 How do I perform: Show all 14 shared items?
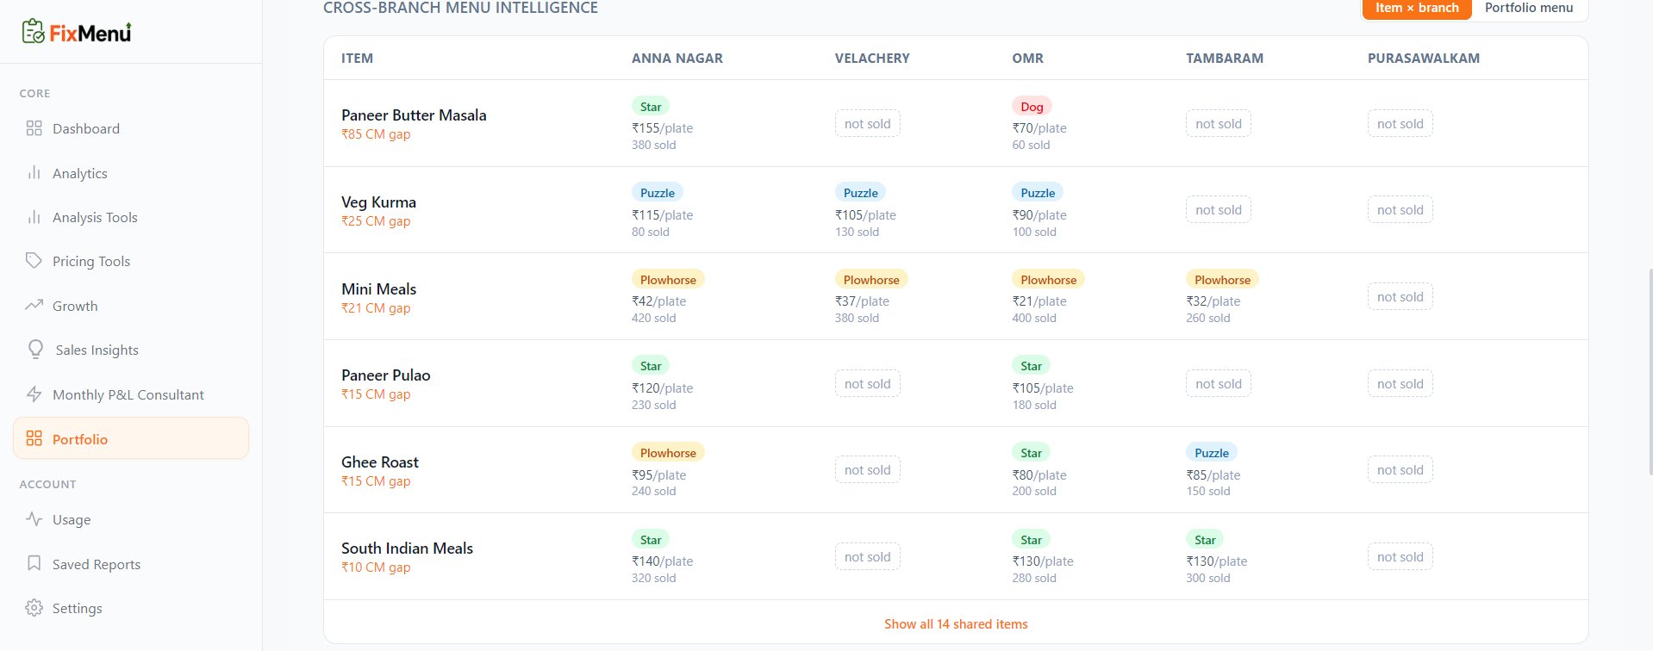[x=956, y=624]
